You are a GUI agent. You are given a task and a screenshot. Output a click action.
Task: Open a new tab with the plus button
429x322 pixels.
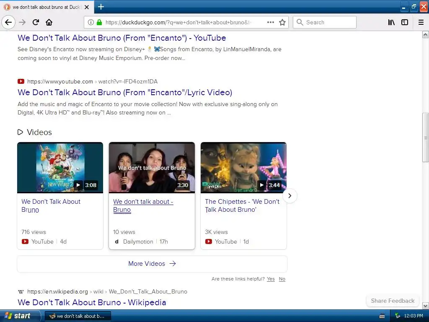tap(101, 7)
